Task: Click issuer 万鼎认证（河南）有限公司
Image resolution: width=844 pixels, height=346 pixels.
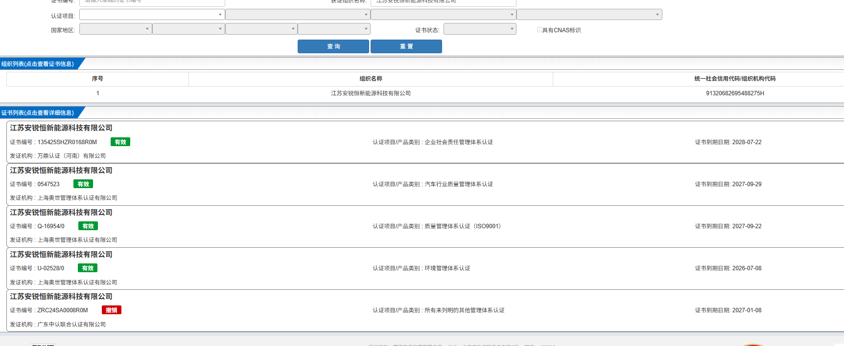Action: click(x=71, y=156)
